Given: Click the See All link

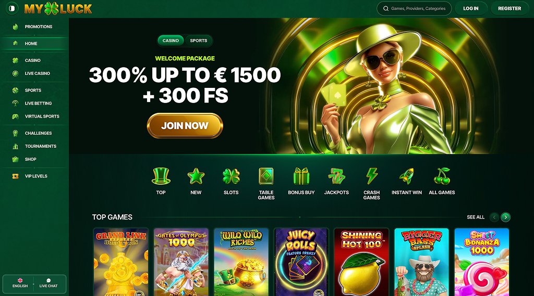Looking at the screenshot, I should pyautogui.click(x=476, y=217).
